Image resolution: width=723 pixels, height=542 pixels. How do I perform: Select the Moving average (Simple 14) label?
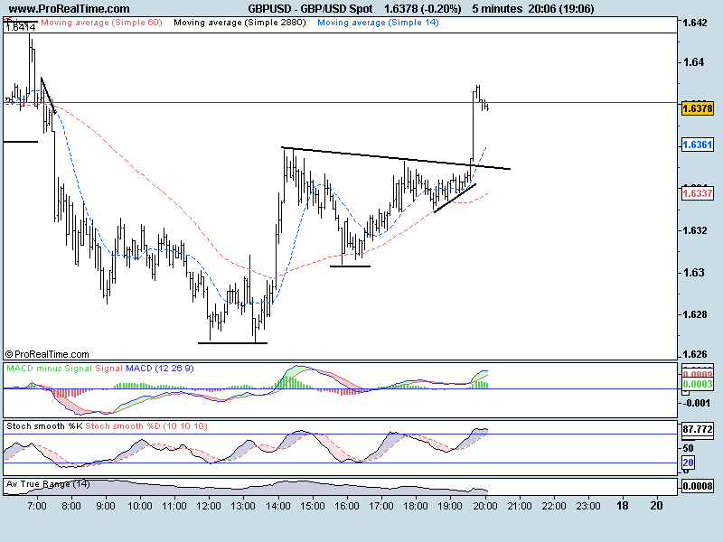click(x=377, y=22)
